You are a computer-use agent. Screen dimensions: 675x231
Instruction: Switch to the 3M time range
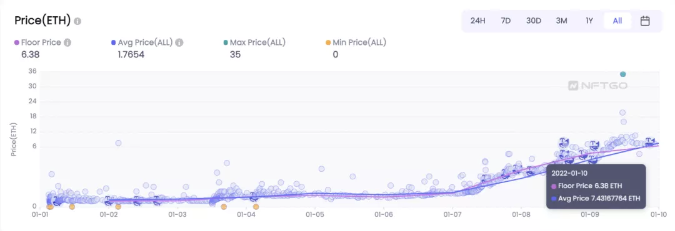561,21
